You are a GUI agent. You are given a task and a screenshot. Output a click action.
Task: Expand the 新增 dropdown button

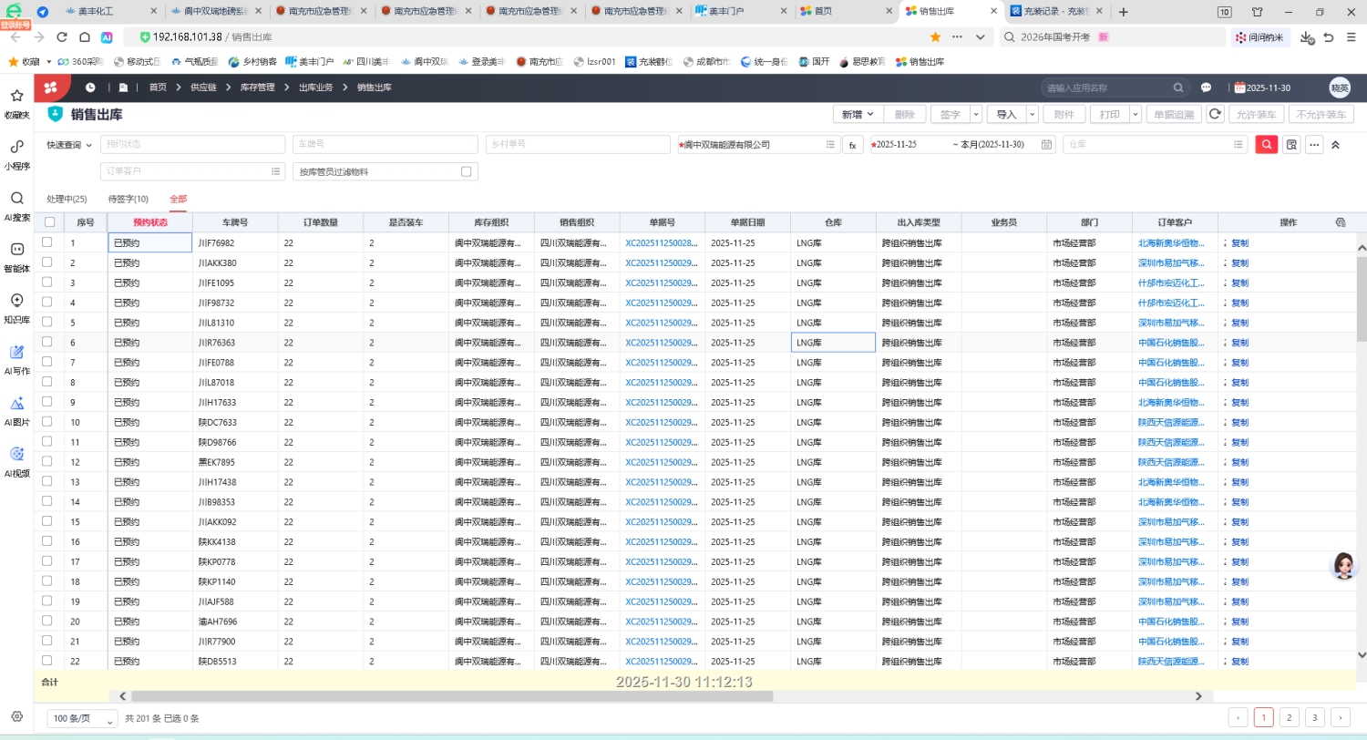[x=858, y=115]
